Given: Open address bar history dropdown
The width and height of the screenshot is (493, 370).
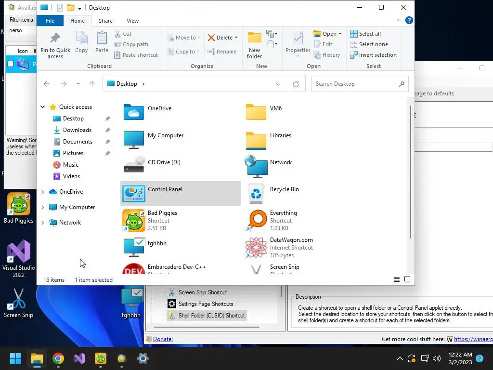Looking at the screenshot, I should click(x=278, y=84).
